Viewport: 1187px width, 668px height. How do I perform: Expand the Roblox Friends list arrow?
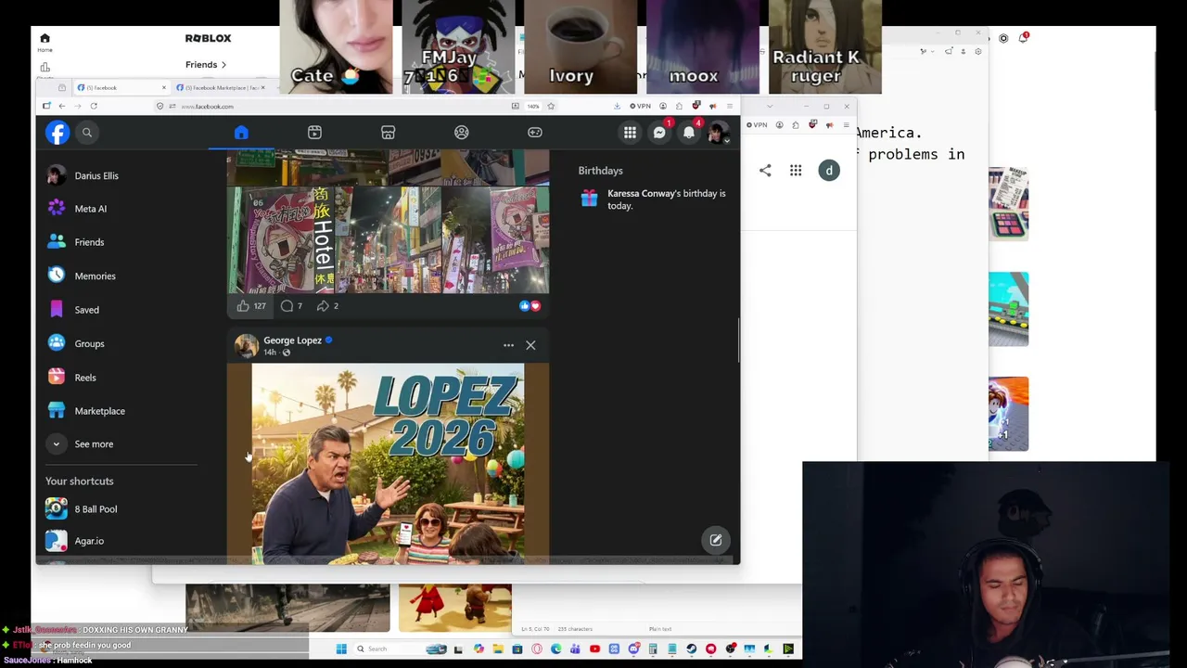point(223,65)
